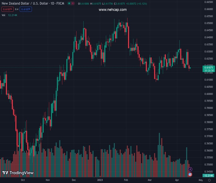Toggle the market status indicator pill

tap(71, 4)
